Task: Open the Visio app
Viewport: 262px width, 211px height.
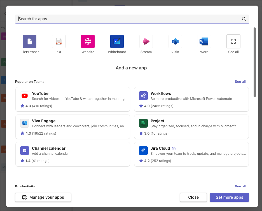Action: click(175, 41)
